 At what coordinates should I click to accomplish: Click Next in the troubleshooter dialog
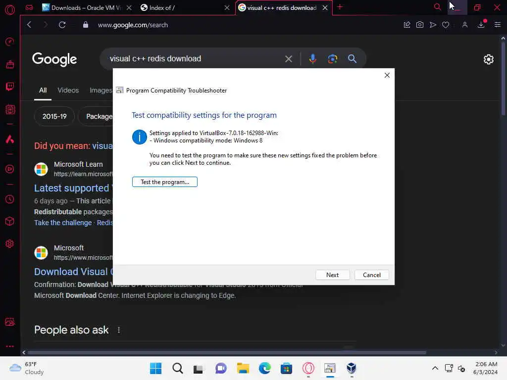(332, 275)
